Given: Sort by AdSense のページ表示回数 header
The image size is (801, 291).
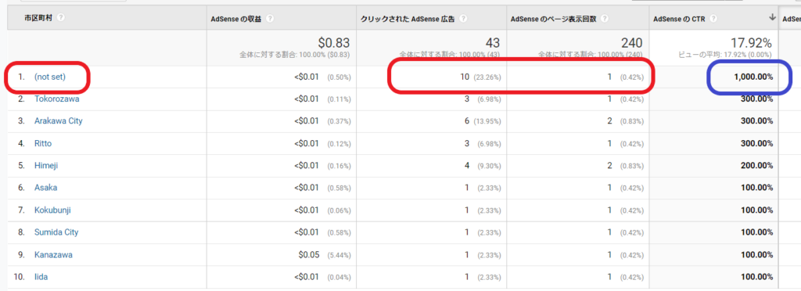Looking at the screenshot, I should click(554, 19).
